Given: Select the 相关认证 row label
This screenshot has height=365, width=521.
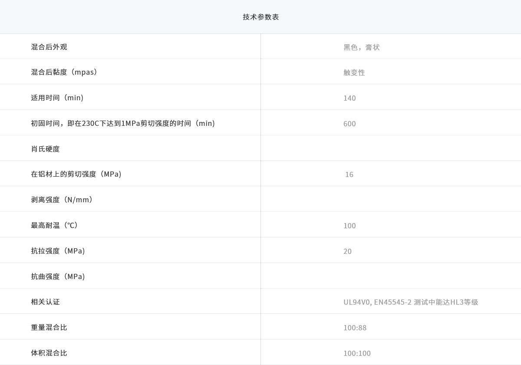Looking at the screenshot, I should click(45, 302).
